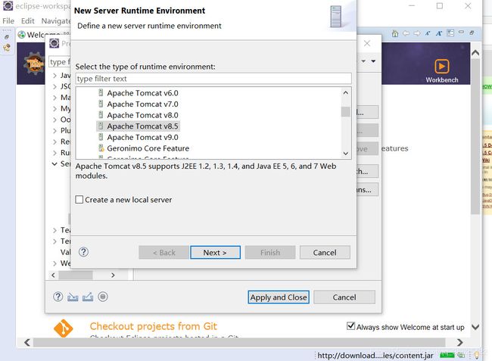Screen dimensions: 492x361
Task: Click the forward arrow in Welcome toolbar
Action: [x=417, y=33]
